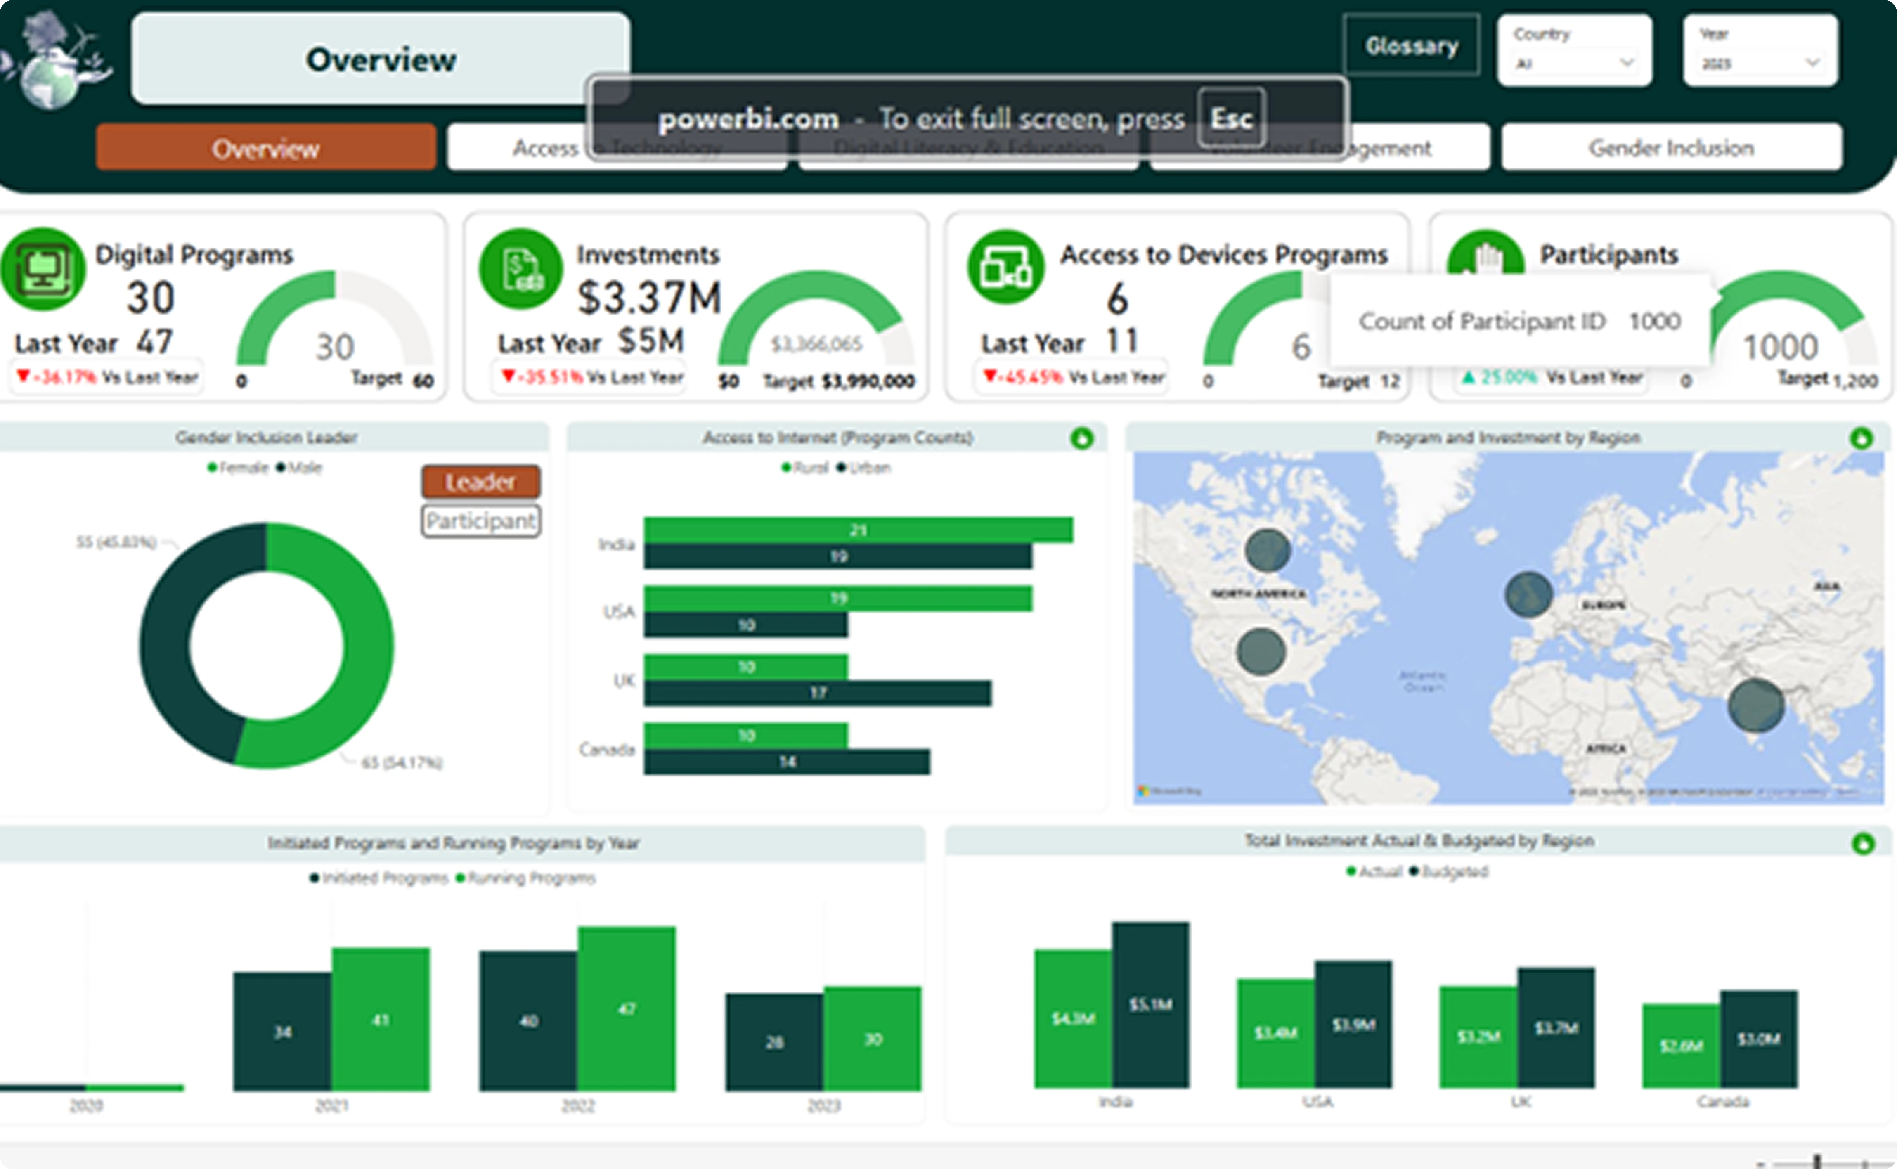The width and height of the screenshot is (1897, 1169).
Task: Select the Overview navigation tab
Action: coord(265,148)
